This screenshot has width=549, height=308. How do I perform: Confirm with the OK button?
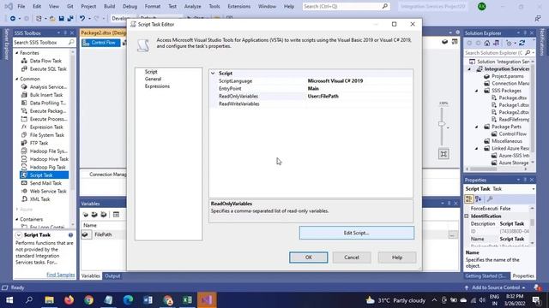309,258
